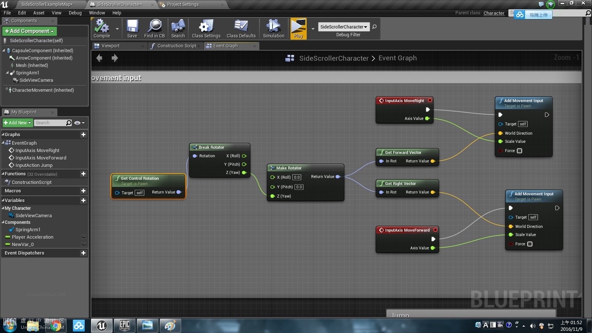Collapse the My Character variables category
The width and height of the screenshot is (592, 333).
tap(3, 208)
